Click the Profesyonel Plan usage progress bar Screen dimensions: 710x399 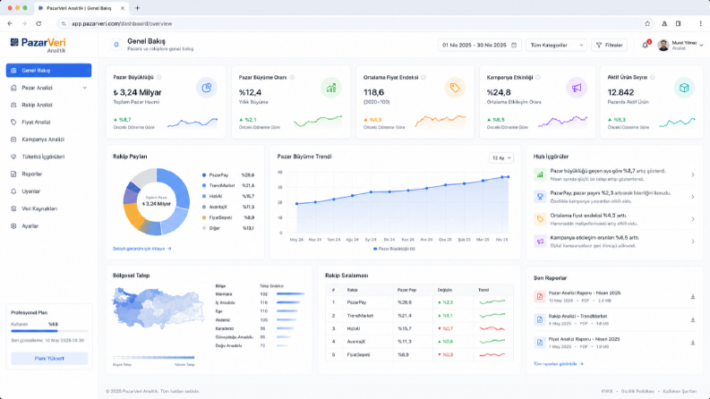49,331
